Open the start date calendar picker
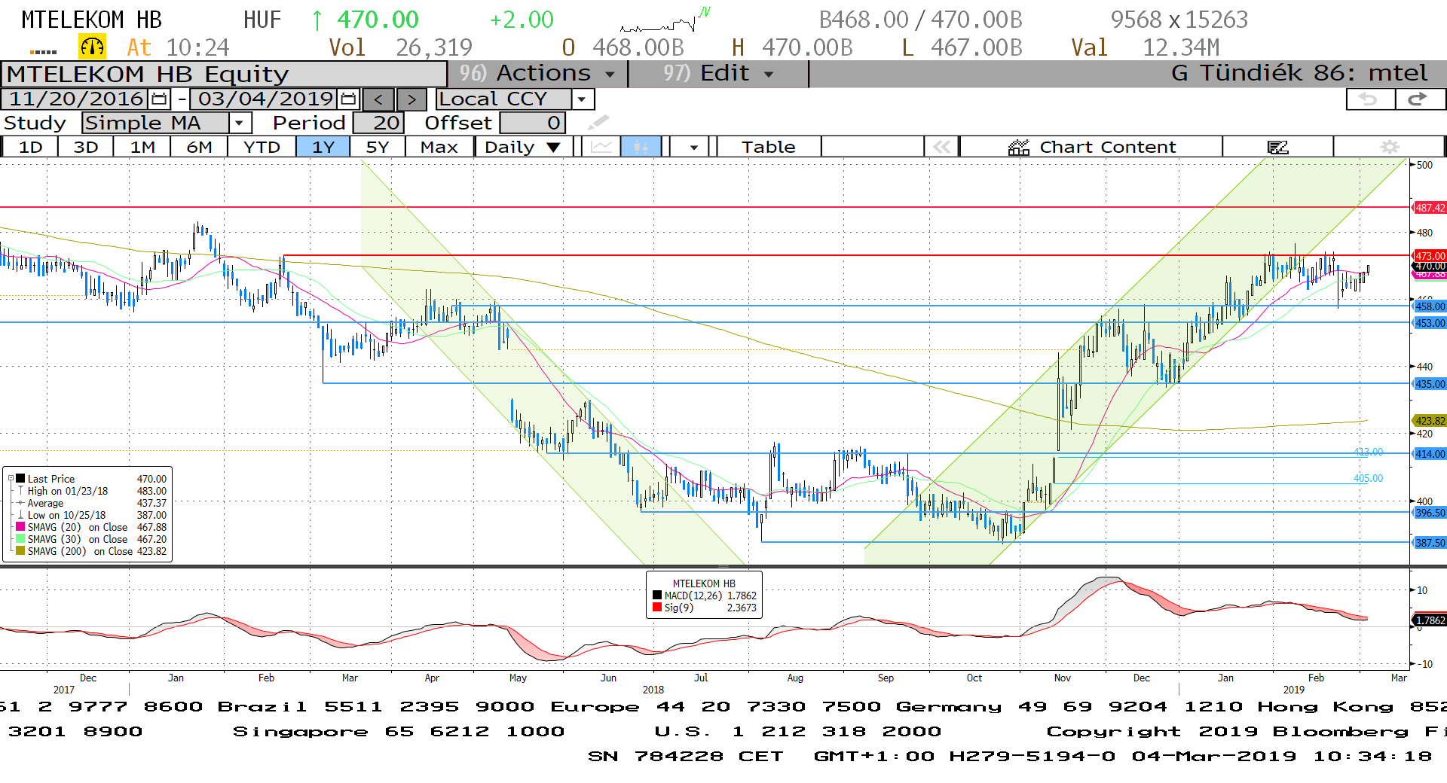Image resolution: width=1447 pixels, height=783 pixels. pos(159,99)
